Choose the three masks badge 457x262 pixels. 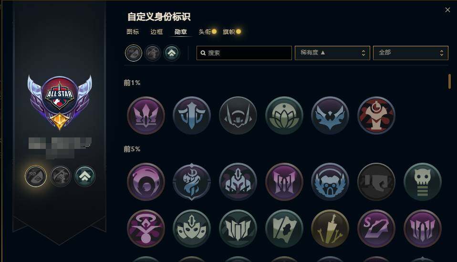pyautogui.click(x=191, y=229)
